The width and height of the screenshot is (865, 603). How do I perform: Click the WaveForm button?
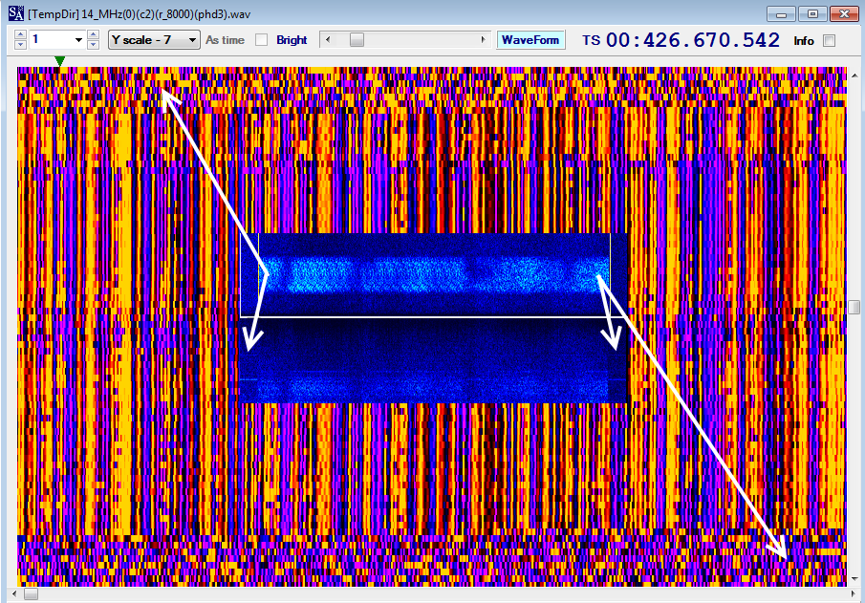[530, 40]
